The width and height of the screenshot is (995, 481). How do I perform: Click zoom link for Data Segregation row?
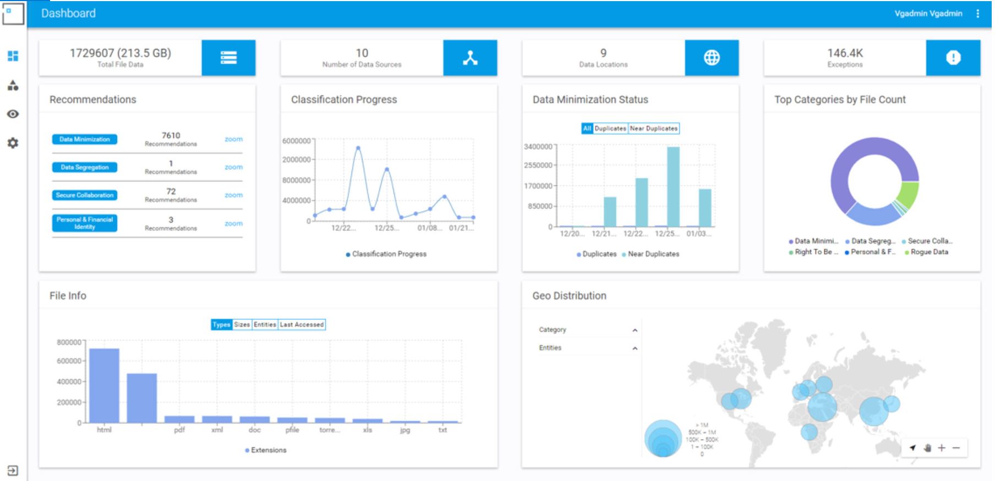tap(233, 167)
